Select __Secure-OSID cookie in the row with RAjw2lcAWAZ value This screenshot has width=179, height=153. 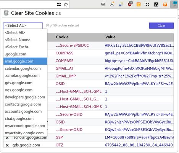coord(69,114)
